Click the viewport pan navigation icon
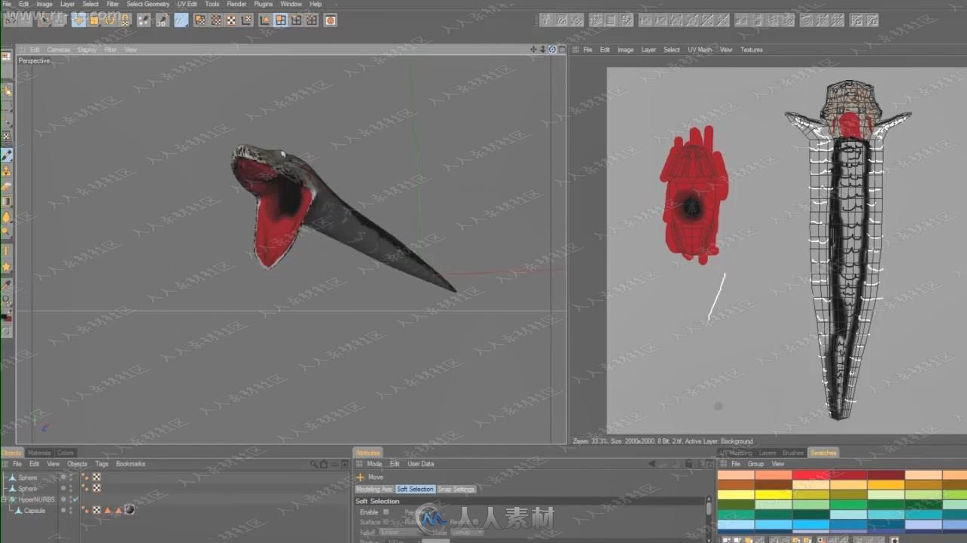This screenshot has height=543, width=967. [533, 49]
